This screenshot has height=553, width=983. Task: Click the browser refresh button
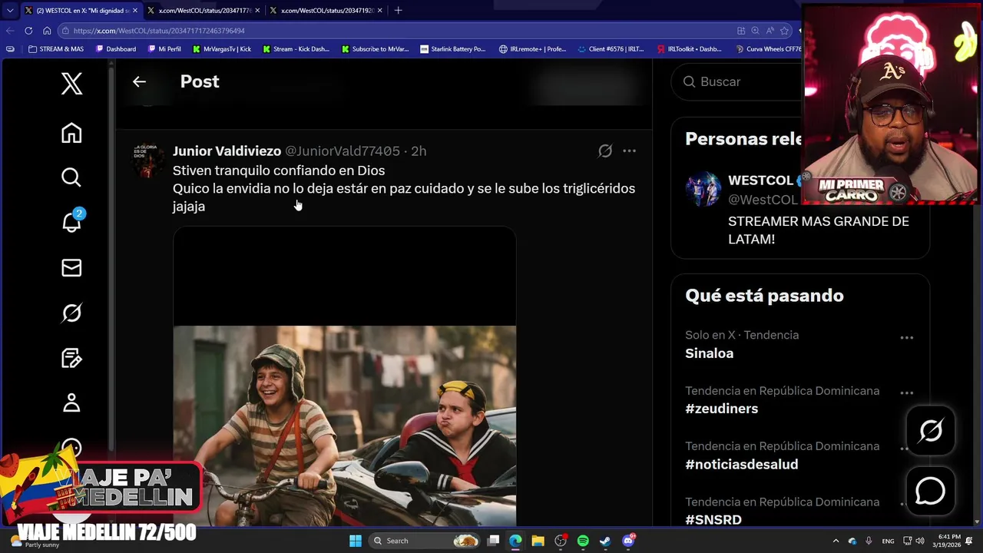click(x=28, y=31)
